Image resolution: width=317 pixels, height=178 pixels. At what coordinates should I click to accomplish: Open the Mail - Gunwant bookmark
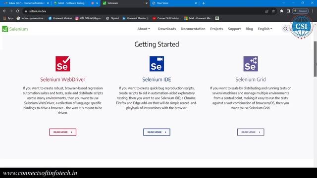click(x=198, y=18)
